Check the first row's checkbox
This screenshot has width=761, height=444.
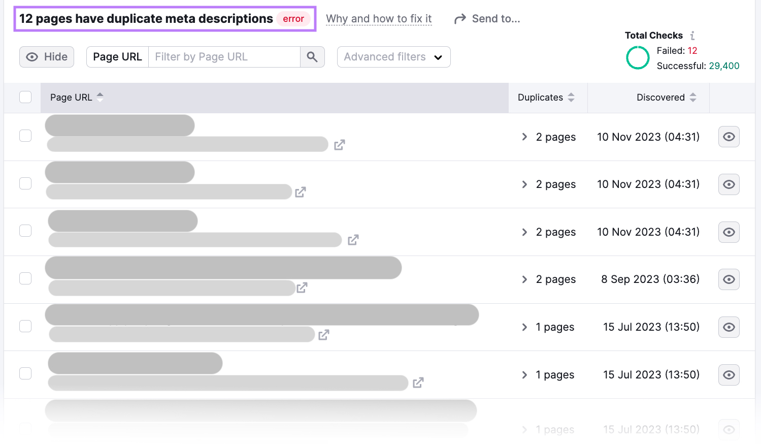pyautogui.click(x=25, y=136)
